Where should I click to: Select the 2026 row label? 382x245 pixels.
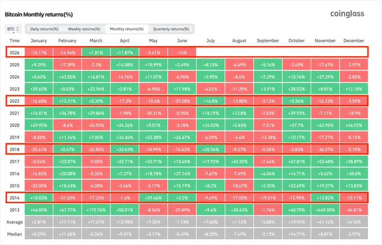15,53
